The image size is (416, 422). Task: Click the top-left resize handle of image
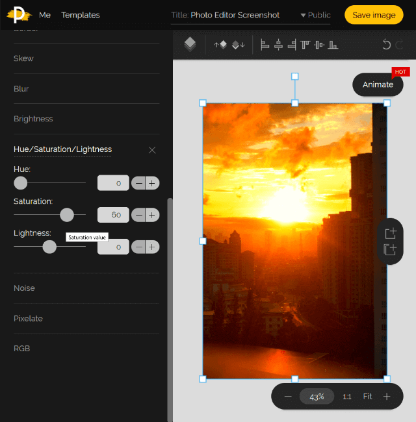[x=203, y=103]
